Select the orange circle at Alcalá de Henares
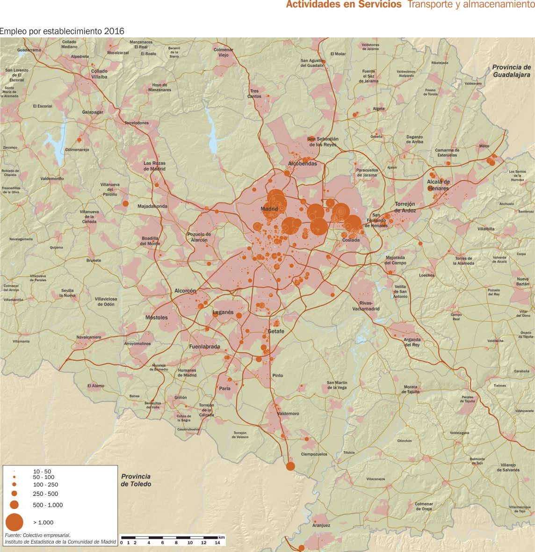This screenshot has height=552, width=535. pos(430,189)
